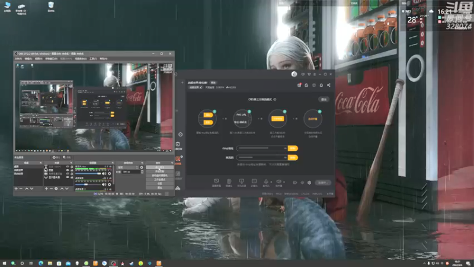Screen dimensions: 474x267
Task: Open speaker options dot beside speaker icon
Action: [x=284, y=182]
